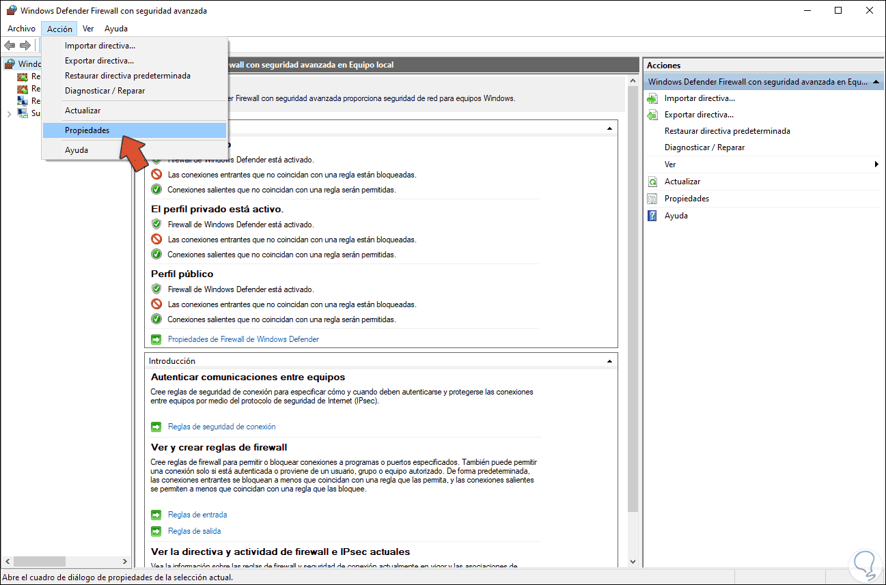Expand the Supervisión tree node arrow
The image size is (886, 585).
[9, 113]
